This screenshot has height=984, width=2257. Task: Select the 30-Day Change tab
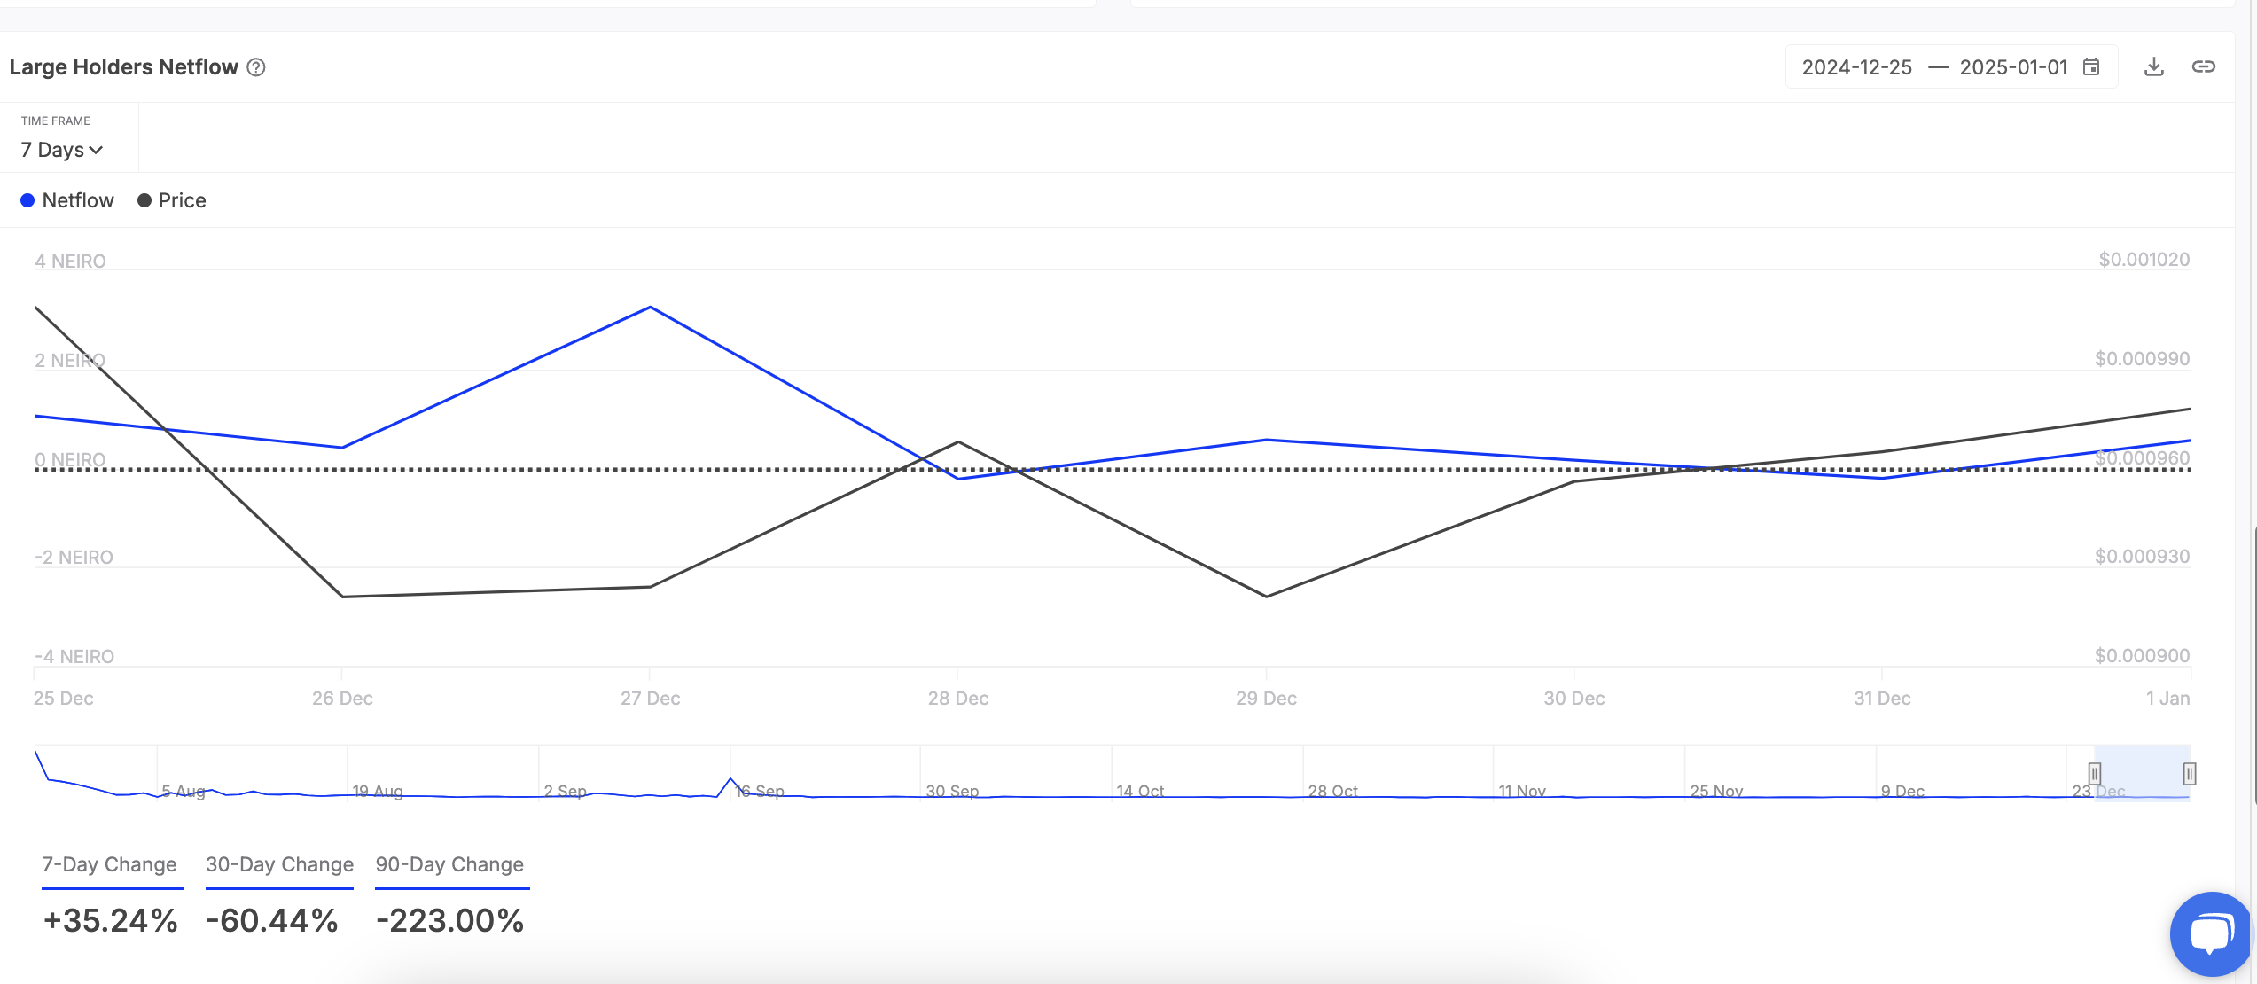pyautogui.click(x=279, y=864)
